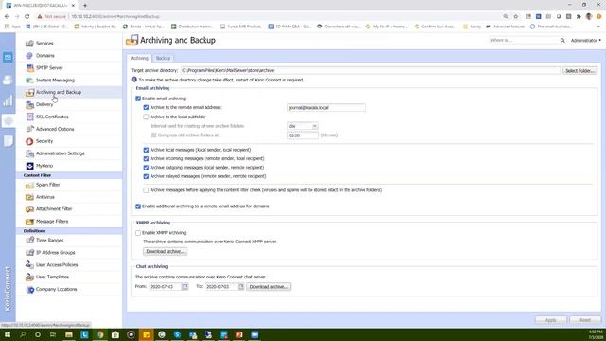
Task: Click the accounts icon in left rail
Action: (x=8, y=80)
